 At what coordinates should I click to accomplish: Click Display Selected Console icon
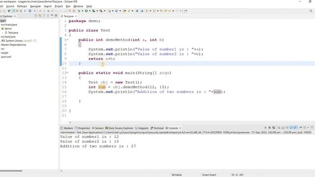click(x=305, y=128)
